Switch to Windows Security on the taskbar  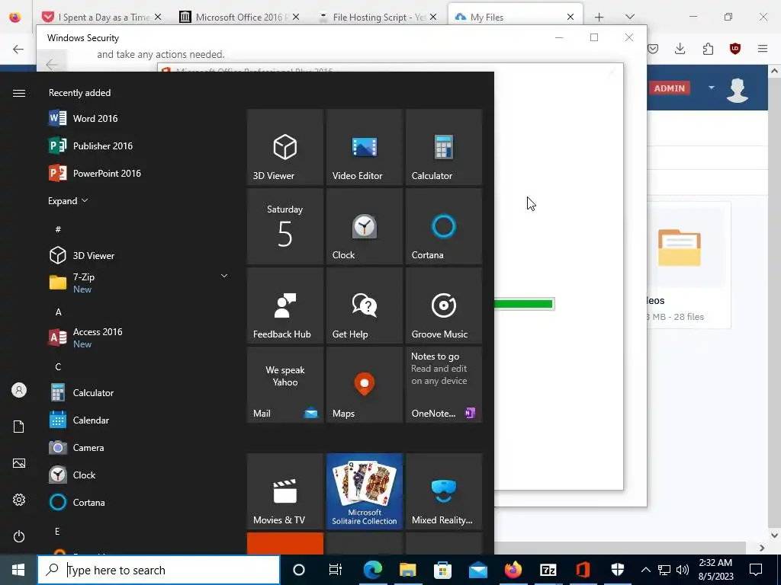pyautogui.click(x=618, y=570)
